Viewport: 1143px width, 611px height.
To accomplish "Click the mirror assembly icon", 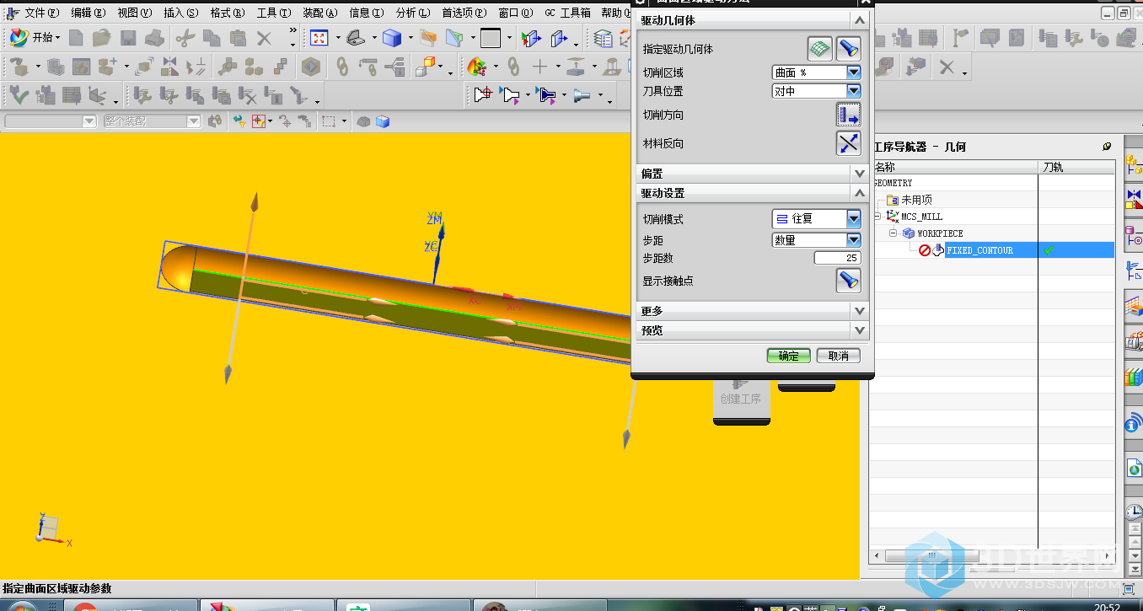I will tap(169, 67).
